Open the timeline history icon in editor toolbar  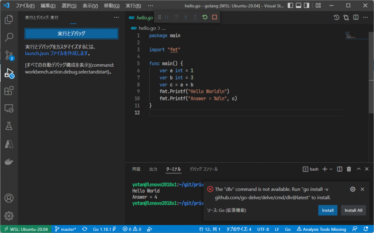(x=336, y=18)
